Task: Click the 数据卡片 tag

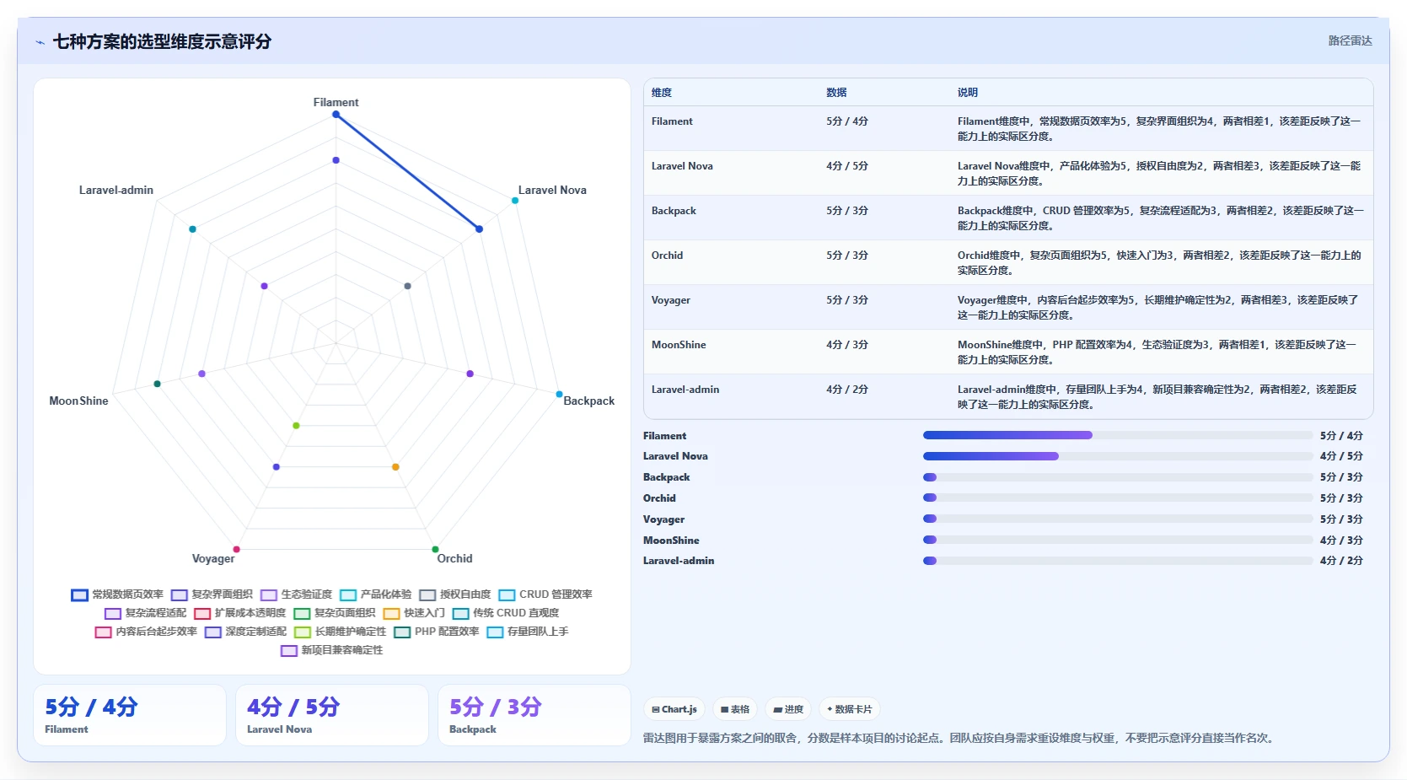Action: pyautogui.click(x=850, y=710)
